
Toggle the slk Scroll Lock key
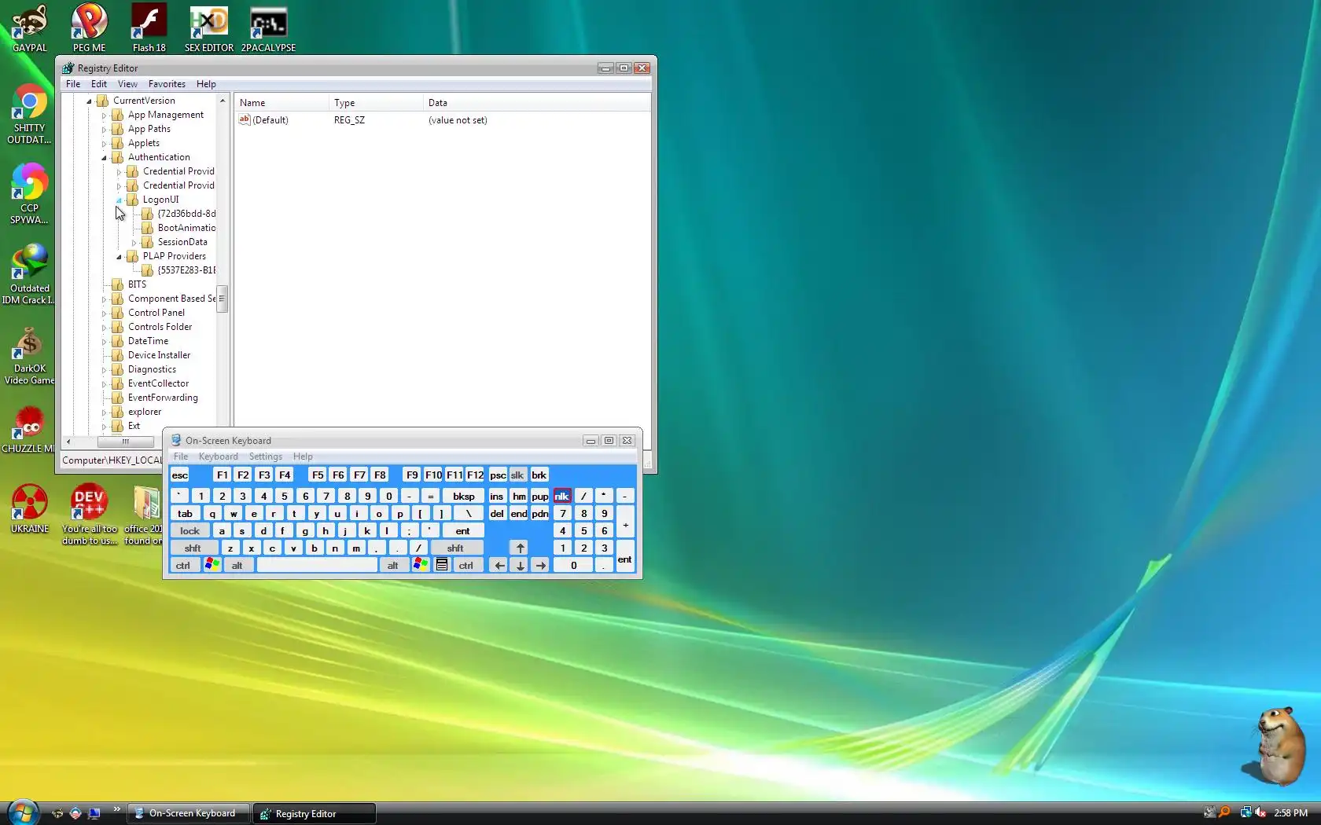[x=517, y=475]
